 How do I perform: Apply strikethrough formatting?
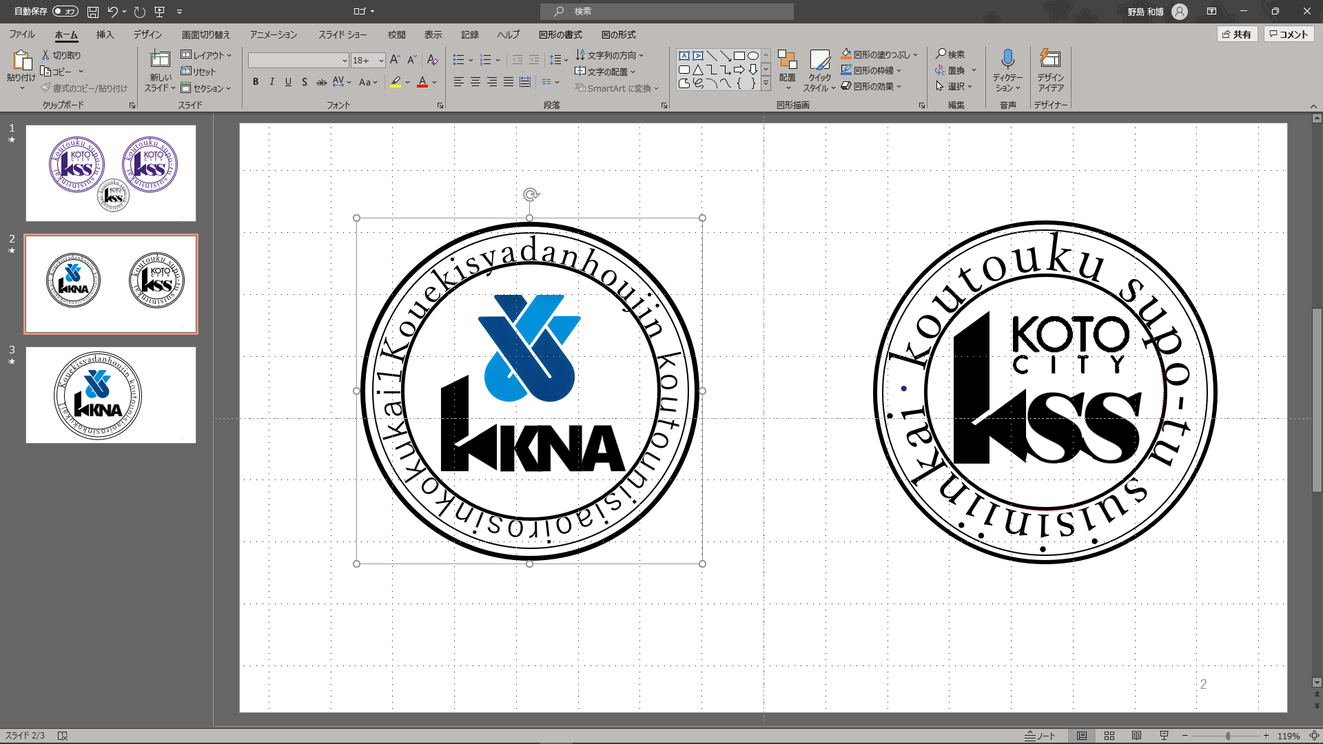pos(321,82)
